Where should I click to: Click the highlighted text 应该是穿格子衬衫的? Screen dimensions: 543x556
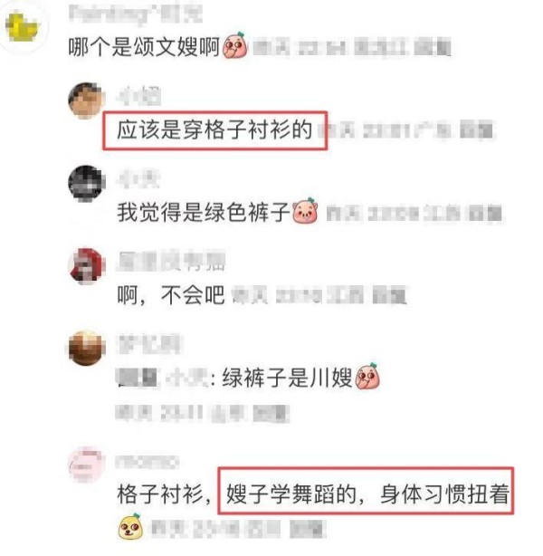tap(214, 129)
